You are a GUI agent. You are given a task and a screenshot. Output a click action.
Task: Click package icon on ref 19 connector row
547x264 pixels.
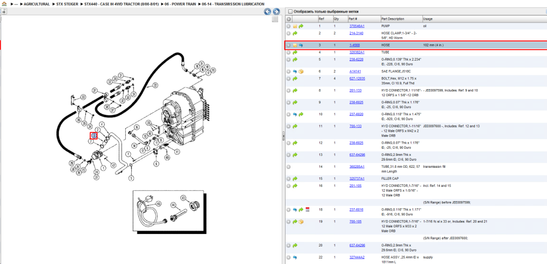click(x=301, y=221)
